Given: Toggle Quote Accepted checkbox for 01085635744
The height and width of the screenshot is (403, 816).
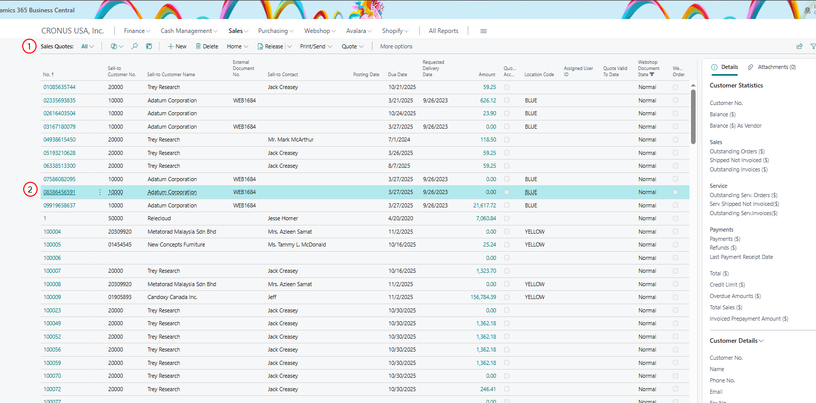Looking at the screenshot, I should pyautogui.click(x=507, y=87).
